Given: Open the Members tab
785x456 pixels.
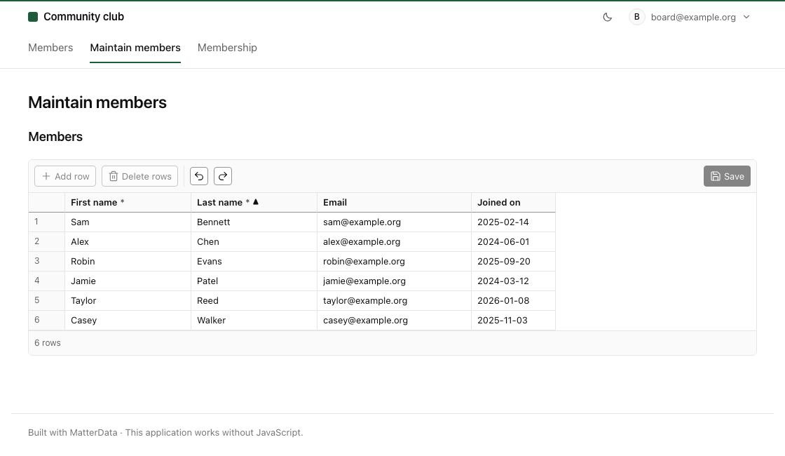Looking at the screenshot, I should coord(50,48).
